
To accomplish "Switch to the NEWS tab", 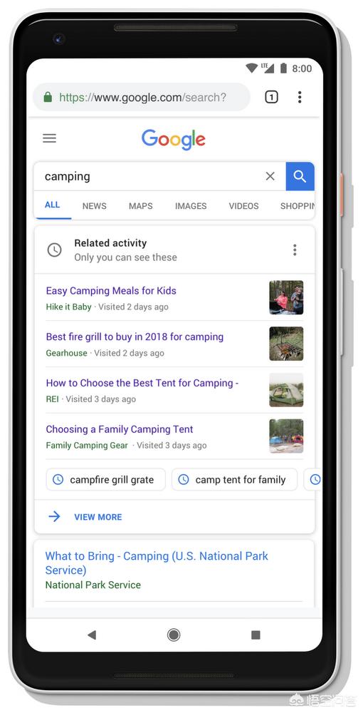I will 95,206.
